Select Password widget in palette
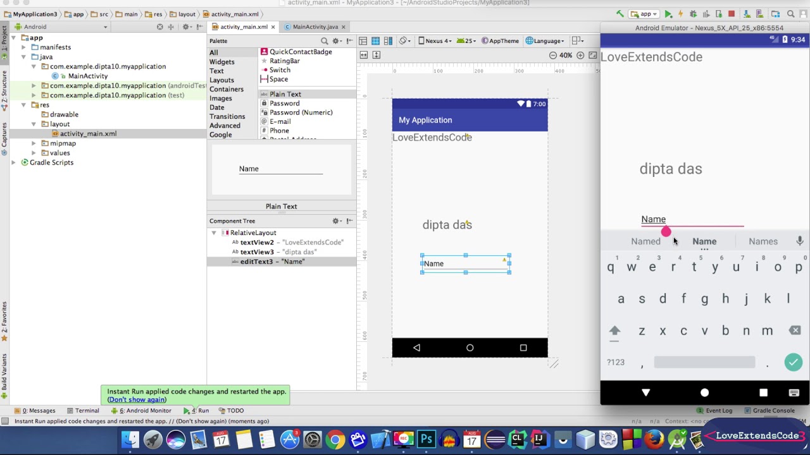 point(284,103)
